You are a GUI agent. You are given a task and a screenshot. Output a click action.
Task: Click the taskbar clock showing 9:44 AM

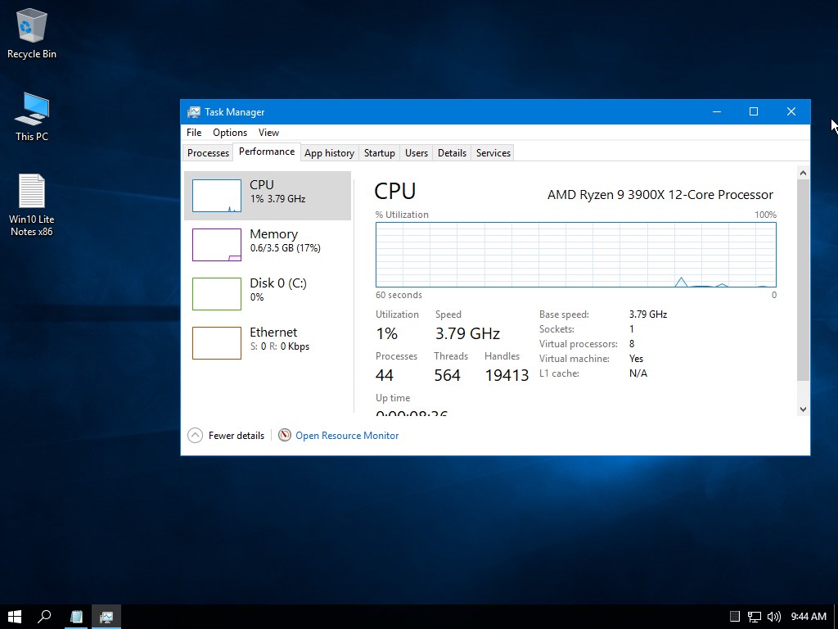click(x=808, y=617)
